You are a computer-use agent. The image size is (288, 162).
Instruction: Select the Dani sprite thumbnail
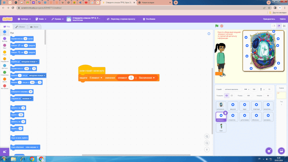[x=221, y=128]
